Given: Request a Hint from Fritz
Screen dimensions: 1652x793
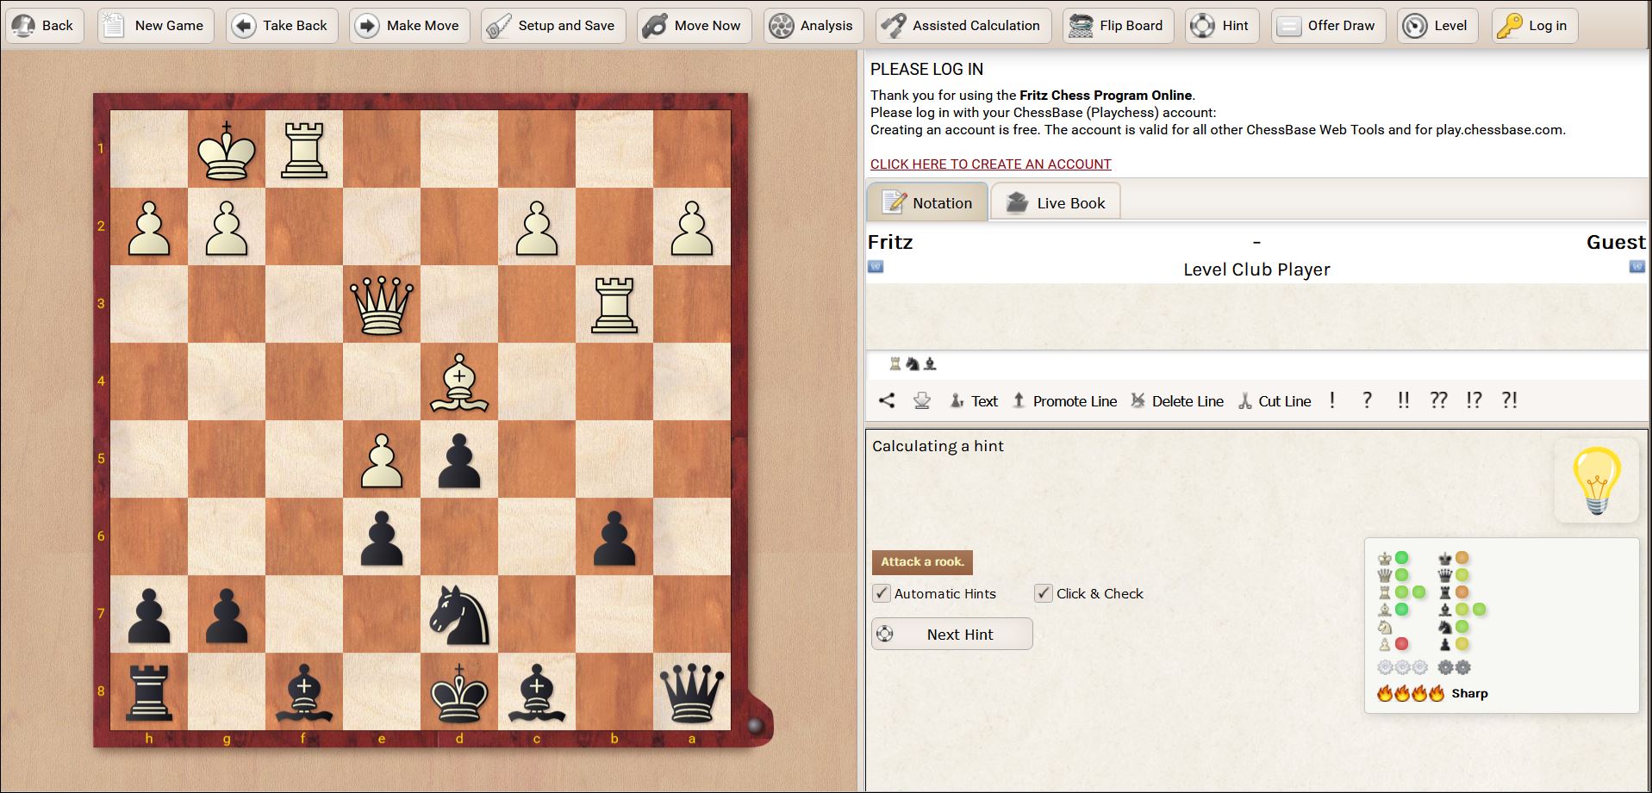Looking at the screenshot, I should 1221,25.
